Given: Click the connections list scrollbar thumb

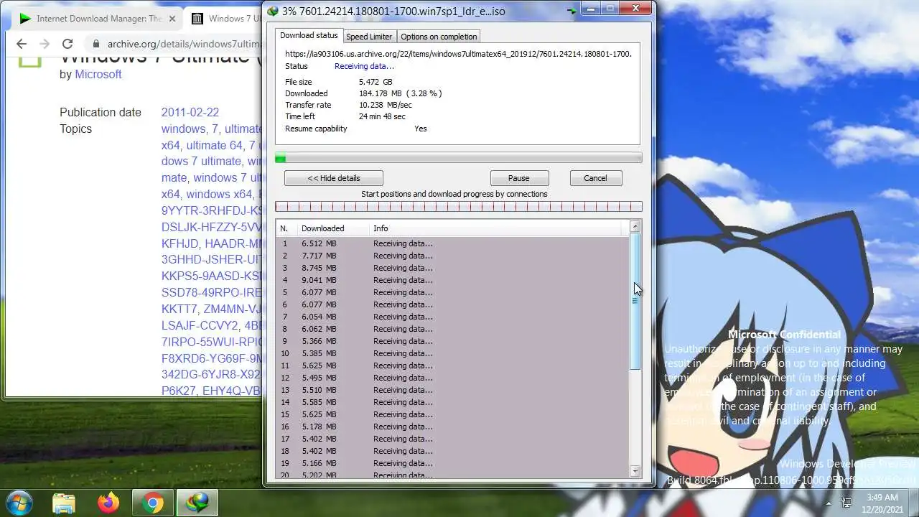Looking at the screenshot, I should (635, 302).
